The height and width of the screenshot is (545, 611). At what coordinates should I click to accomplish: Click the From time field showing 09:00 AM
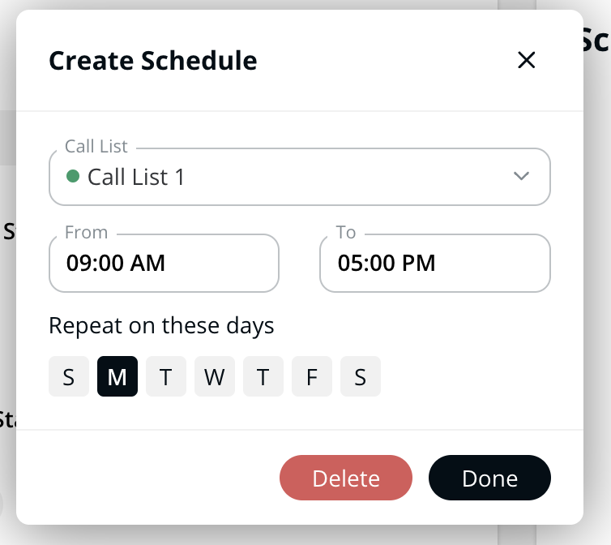(164, 263)
